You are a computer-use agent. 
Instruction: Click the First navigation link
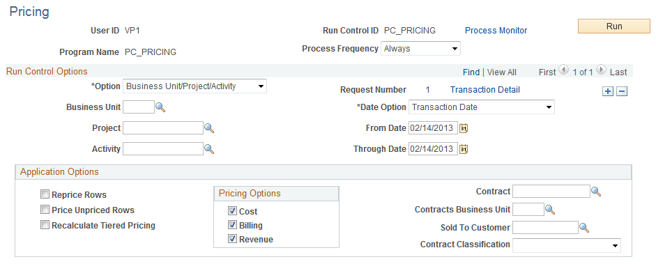pos(547,72)
